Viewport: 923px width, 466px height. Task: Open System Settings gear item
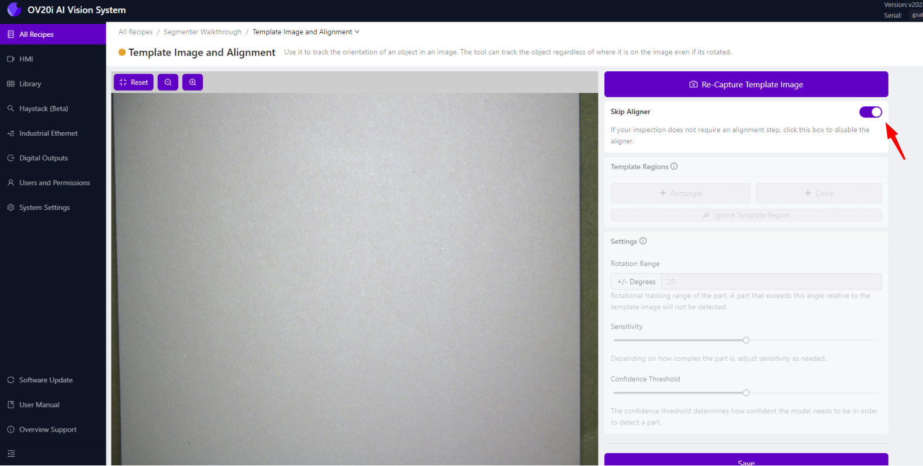click(x=44, y=208)
